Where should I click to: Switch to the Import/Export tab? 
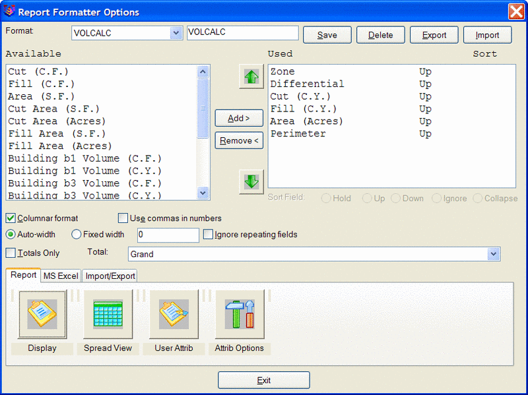(x=110, y=276)
